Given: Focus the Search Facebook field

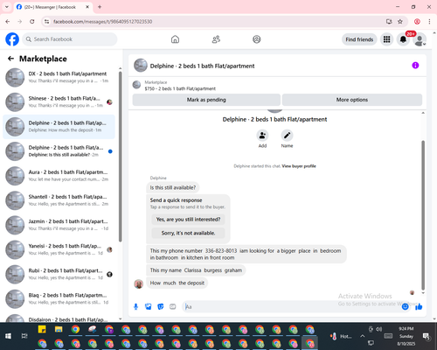Looking at the screenshot, I should coord(70,39).
